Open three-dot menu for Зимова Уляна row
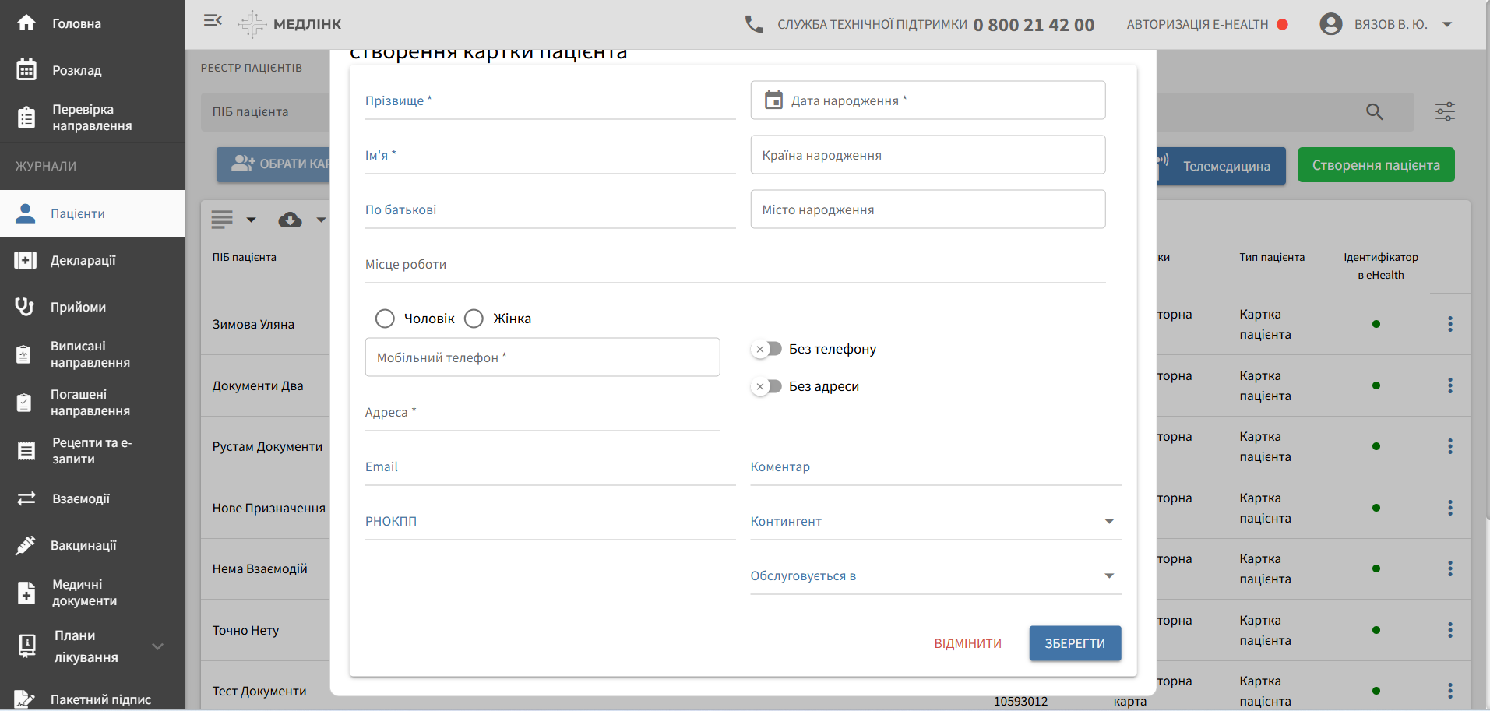Viewport: 1490px width, 711px height. (1449, 324)
